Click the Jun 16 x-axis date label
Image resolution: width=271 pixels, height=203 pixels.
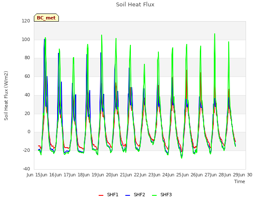pos(48,175)
